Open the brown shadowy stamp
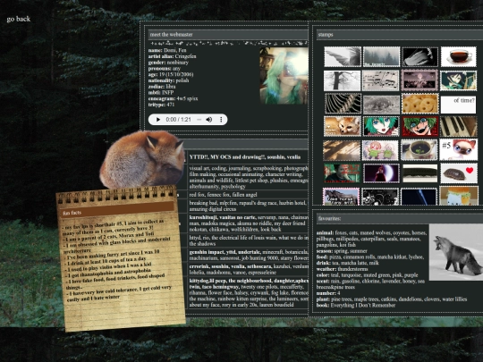The height and width of the screenshot is (362, 483). coord(342,150)
